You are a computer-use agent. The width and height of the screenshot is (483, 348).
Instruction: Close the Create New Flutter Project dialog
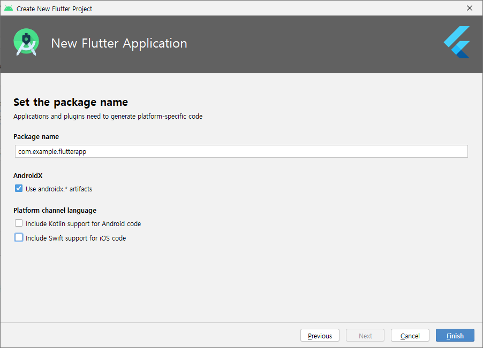pos(470,9)
